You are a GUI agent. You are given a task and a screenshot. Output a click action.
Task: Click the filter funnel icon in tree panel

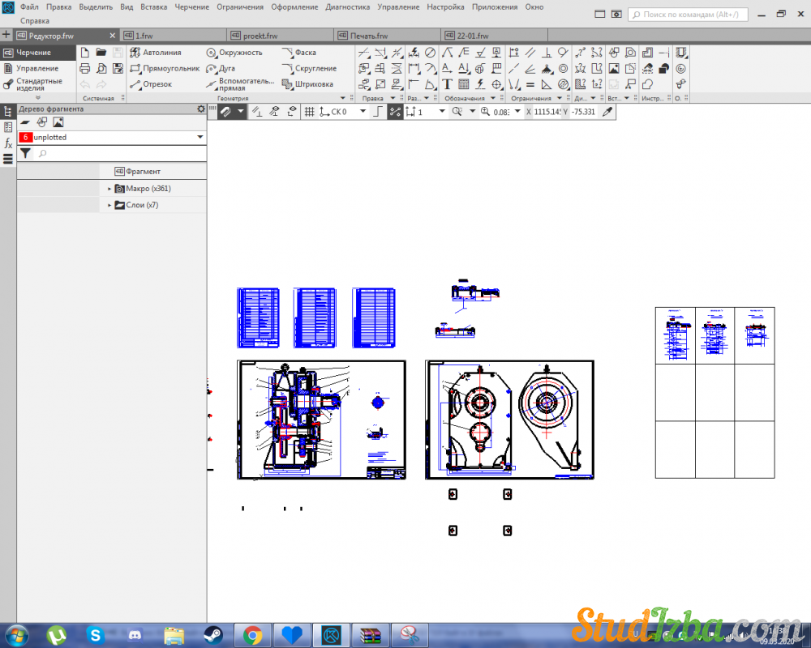25,153
